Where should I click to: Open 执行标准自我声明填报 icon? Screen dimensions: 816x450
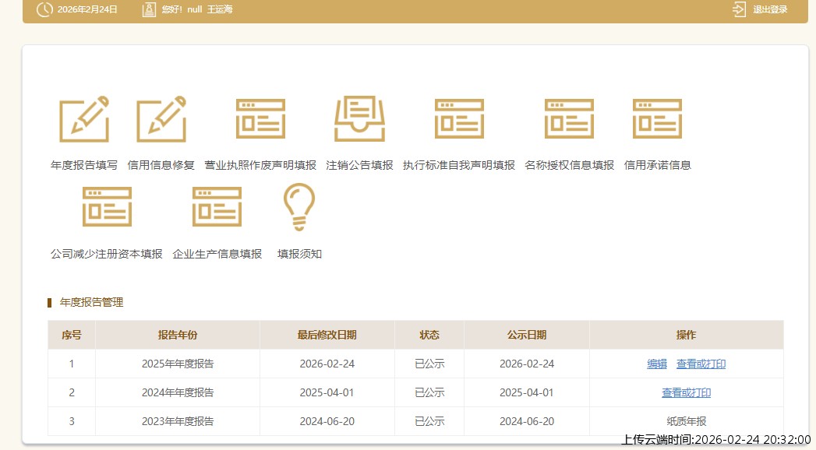click(459, 119)
